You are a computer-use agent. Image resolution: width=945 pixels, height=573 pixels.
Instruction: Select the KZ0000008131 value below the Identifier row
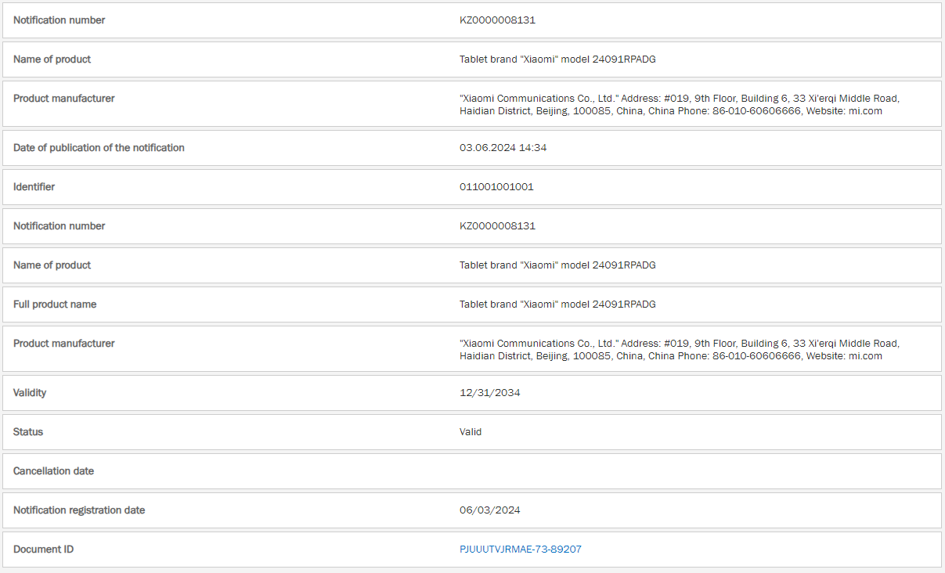497,226
